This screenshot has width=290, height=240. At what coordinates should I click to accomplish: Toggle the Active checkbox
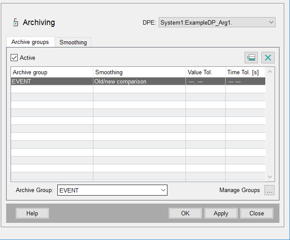tap(15, 58)
